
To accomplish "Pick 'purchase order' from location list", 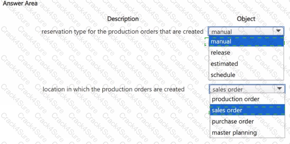I will click(247, 122).
